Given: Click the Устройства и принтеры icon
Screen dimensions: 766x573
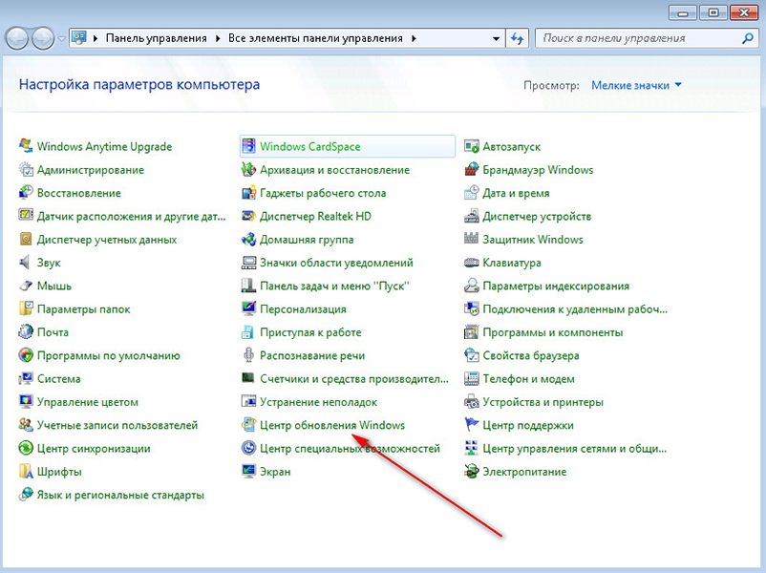Looking at the screenshot, I should (x=472, y=401).
